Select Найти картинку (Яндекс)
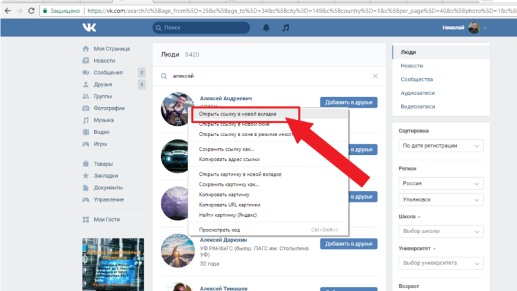Screen dimensions: 517x291 pos(269,215)
